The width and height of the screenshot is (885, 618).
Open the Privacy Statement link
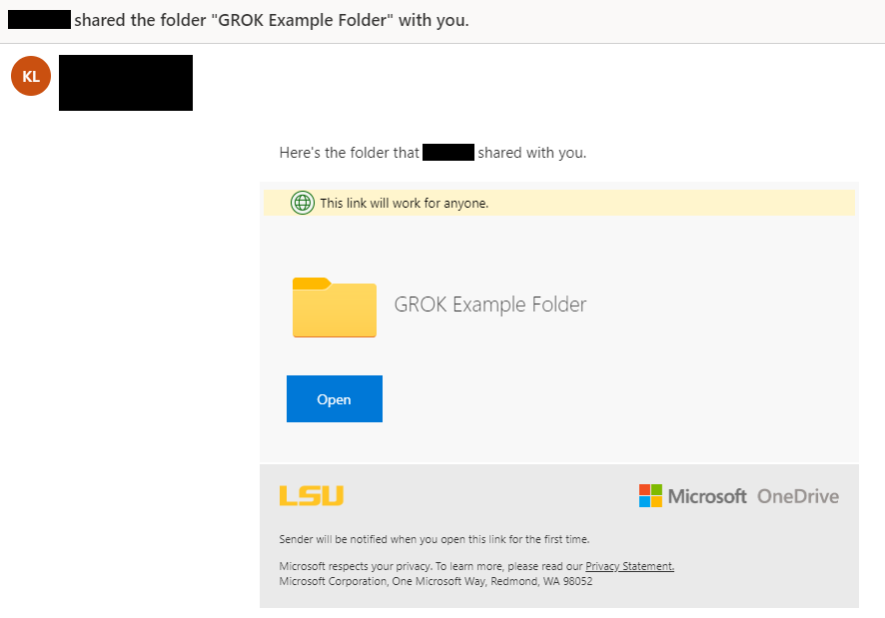(629, 566)
